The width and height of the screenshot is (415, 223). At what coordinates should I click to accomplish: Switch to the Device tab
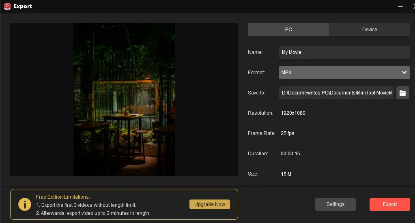click(x=370, y=30)
